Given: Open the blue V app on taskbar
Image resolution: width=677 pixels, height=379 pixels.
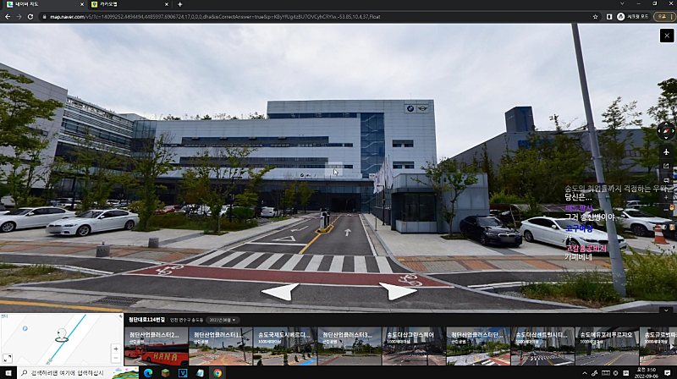Looking at the screenshot, I should 183,372.
